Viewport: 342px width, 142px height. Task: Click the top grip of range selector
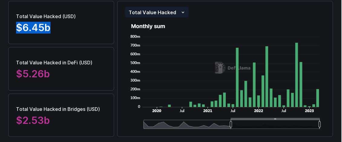point(275,119)
